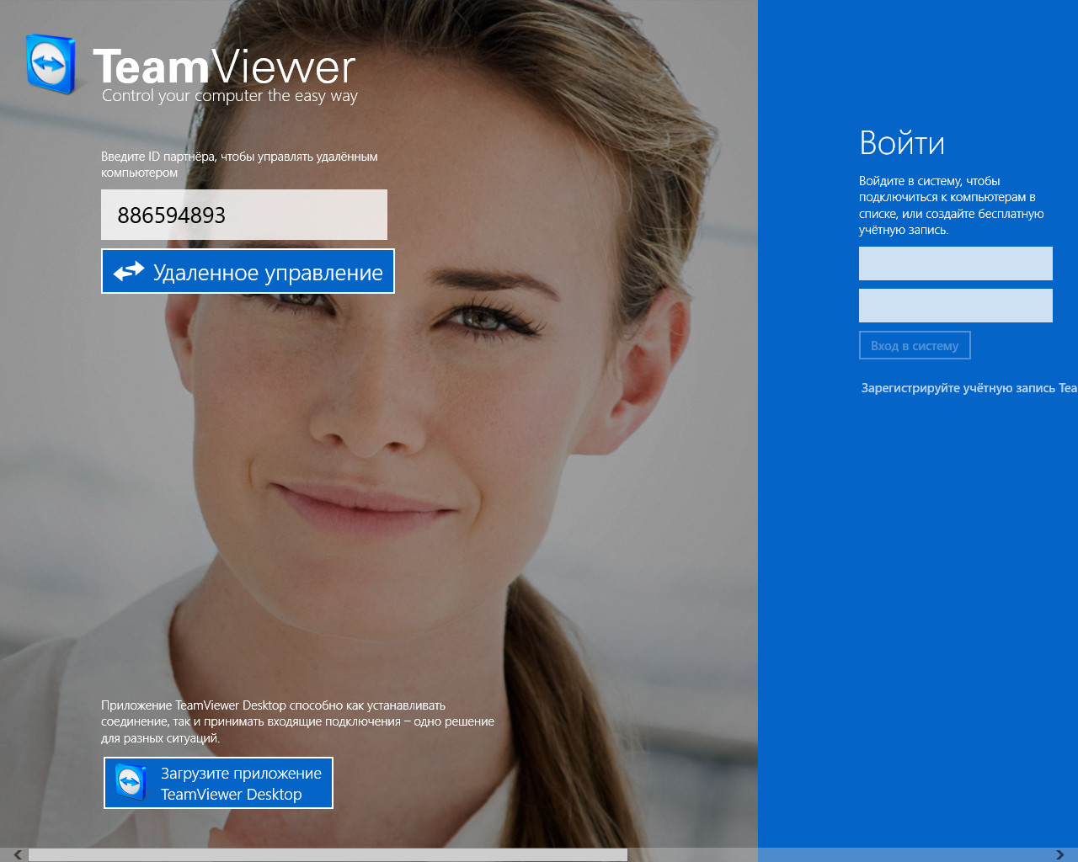Click the second login field above Вход в систему
This screenshot has width=1078, height=862.
[x=956, y=306]
